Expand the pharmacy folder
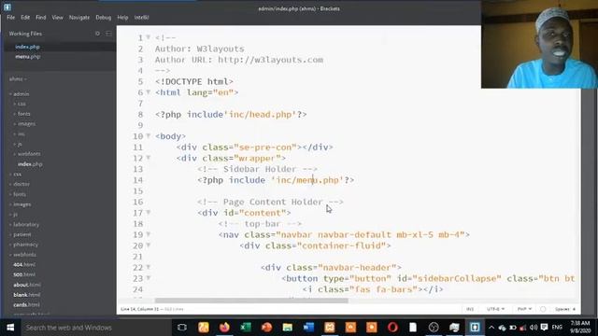Viewport: 598px width, 336px height. (25, 245)
